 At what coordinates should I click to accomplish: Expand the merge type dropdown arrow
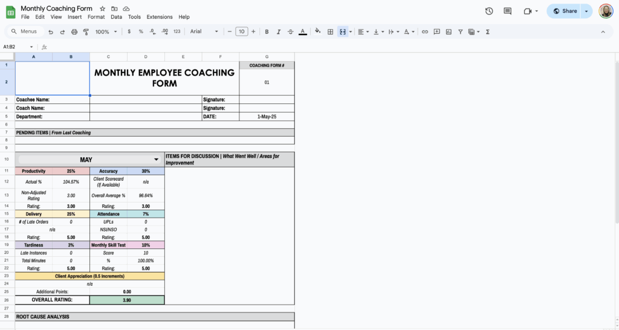351,32
